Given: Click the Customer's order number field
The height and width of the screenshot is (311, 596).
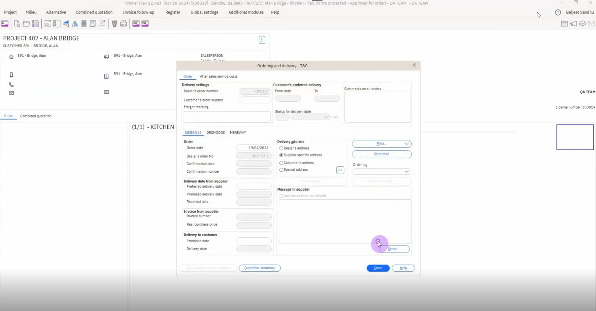Looking at the screenshot, I should (255, 100).
